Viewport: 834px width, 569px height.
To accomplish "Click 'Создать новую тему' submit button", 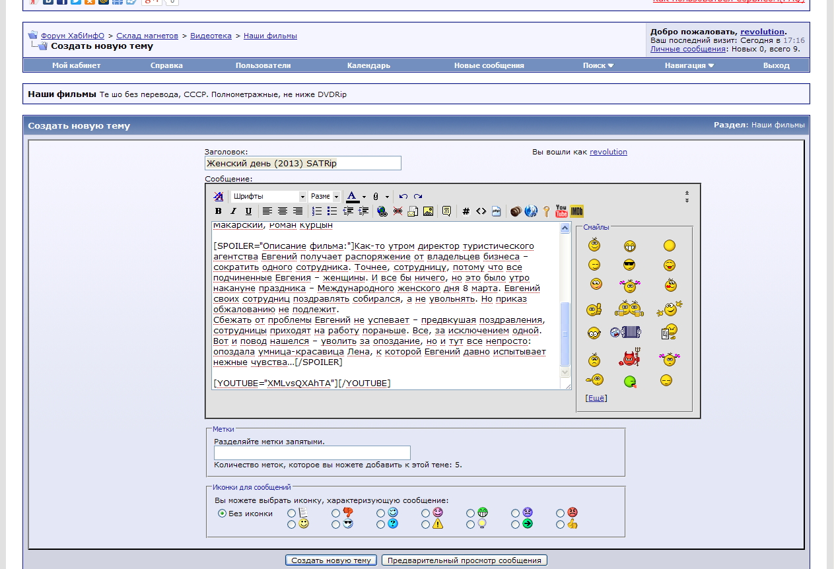I will point(331,560).
